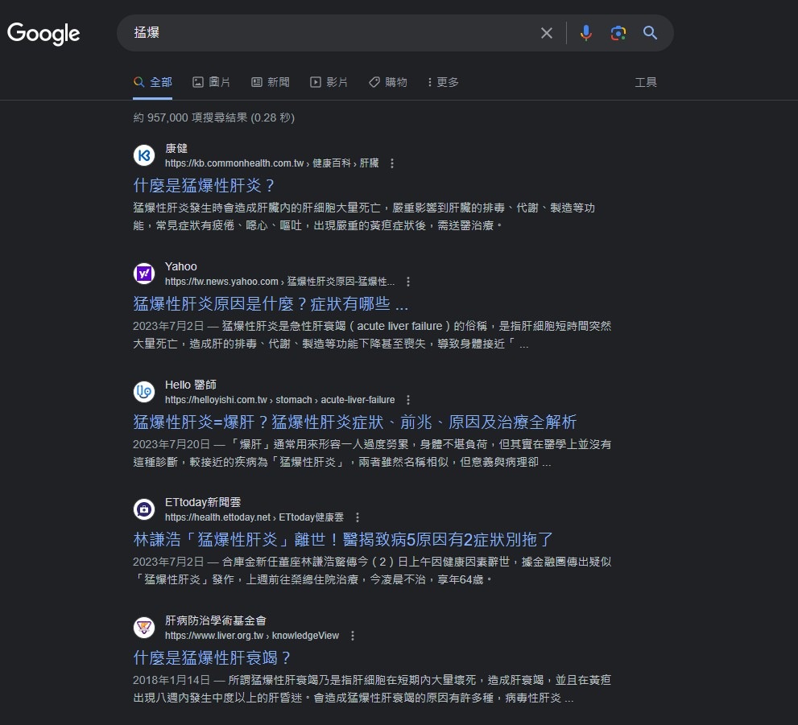798x725 pixels.
Task: Open the three-dot menu for the Yahoo result
Action: pyautogui.click(x=408, y=281)
